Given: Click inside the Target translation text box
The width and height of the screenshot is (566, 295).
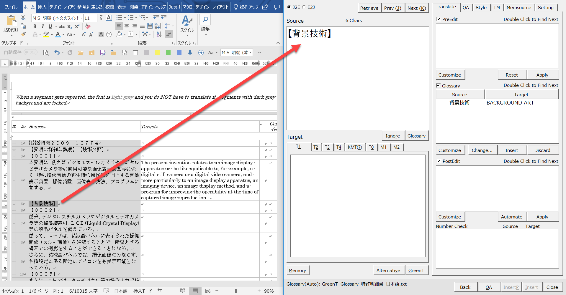Looking at the screenshot, I should click(358, 205).
